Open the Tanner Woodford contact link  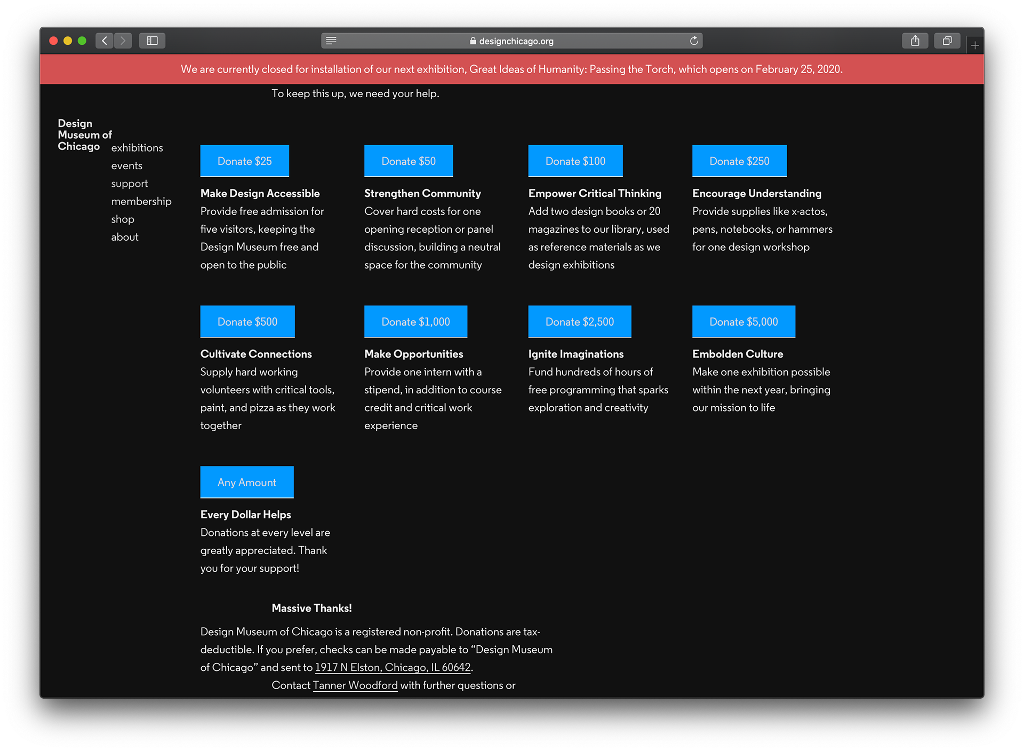point(355,685)
